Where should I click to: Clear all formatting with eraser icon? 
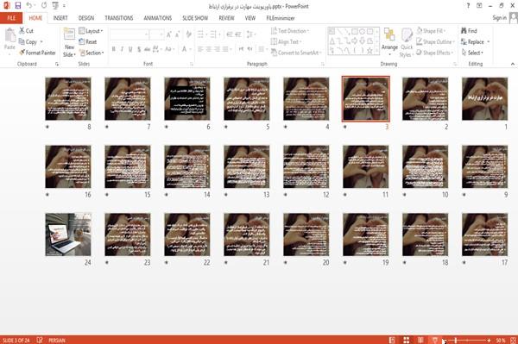tap(188, 34)
